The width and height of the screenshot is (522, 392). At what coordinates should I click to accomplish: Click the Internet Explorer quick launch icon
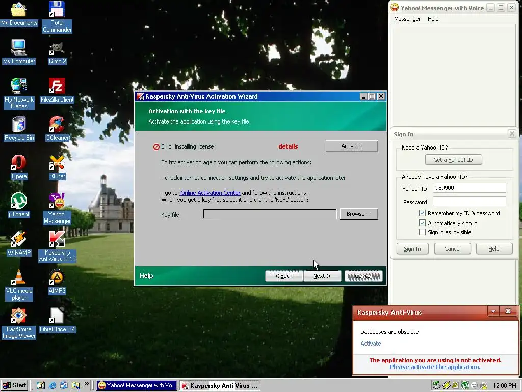[53, 386]
